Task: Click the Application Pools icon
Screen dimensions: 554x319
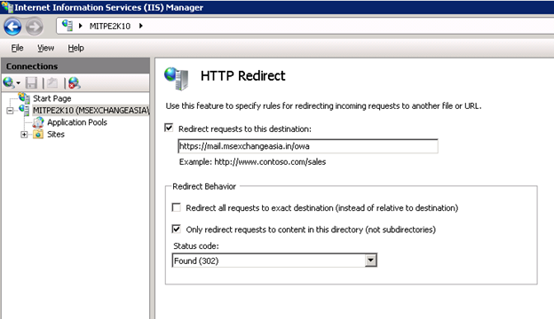Action: [38, 122]
